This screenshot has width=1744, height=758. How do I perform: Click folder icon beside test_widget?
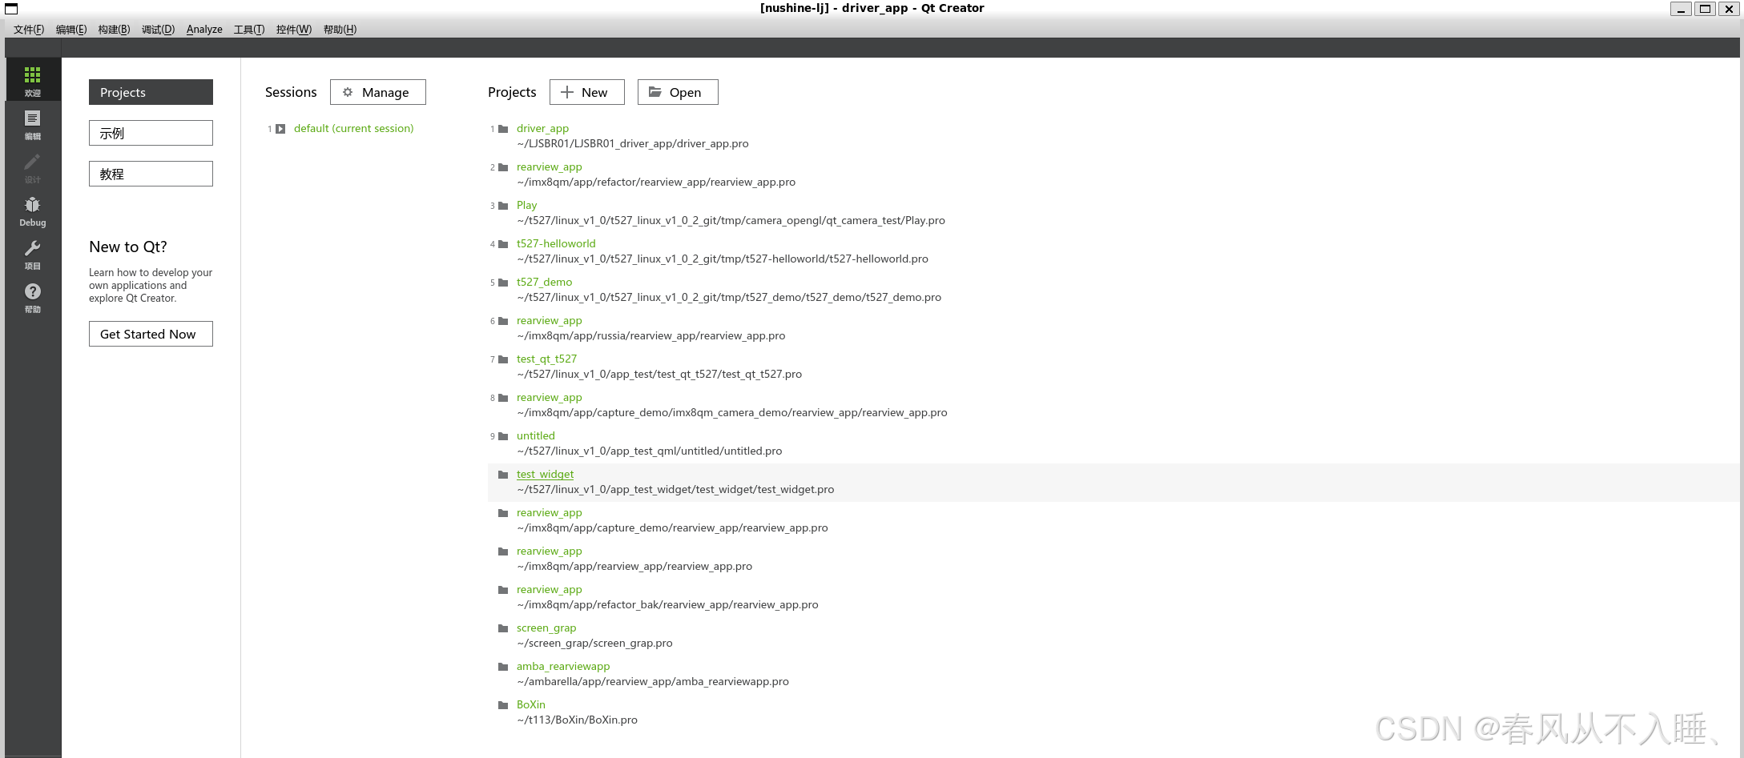click(503, 475)
